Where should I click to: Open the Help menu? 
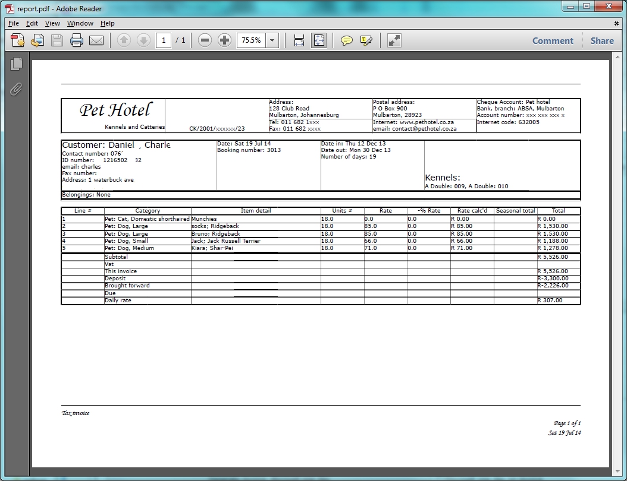click(x=107, y=23)
